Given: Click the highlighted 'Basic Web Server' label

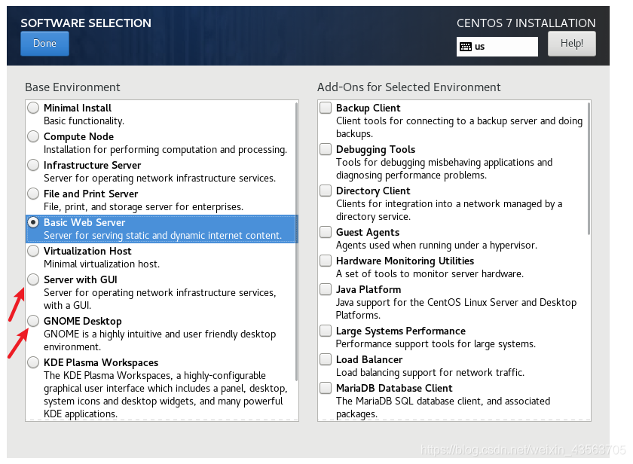Looking at the screenshot, I should [84, 223].
